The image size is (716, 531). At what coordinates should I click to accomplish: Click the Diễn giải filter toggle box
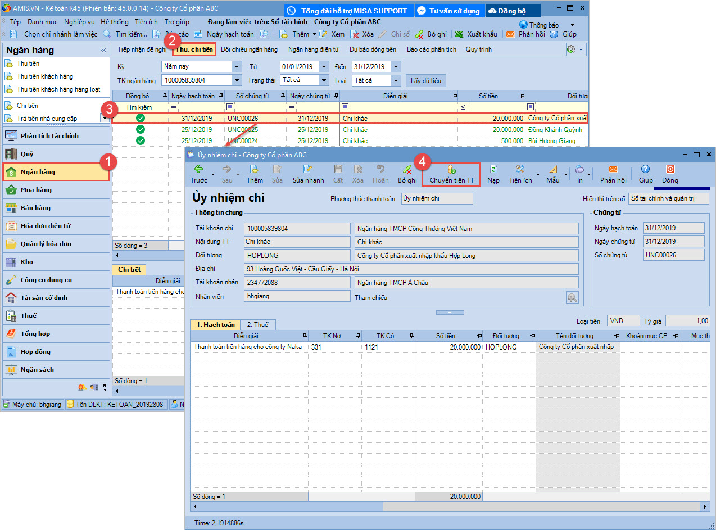point(345,107)
